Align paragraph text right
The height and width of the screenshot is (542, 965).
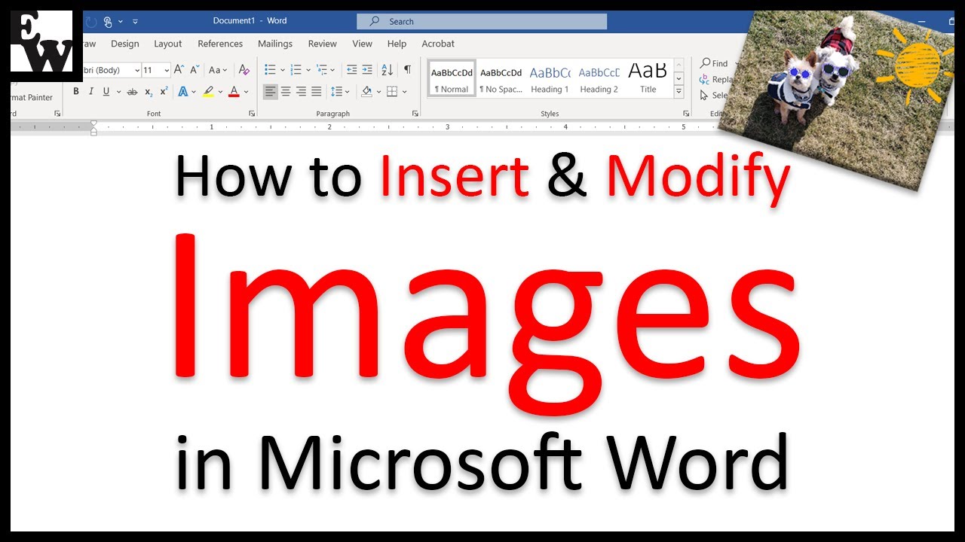click(x=301, y=92)
